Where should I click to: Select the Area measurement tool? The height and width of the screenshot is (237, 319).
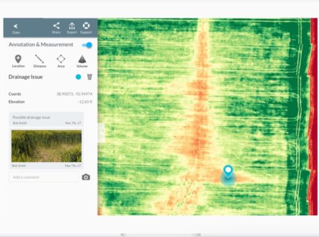61,61
